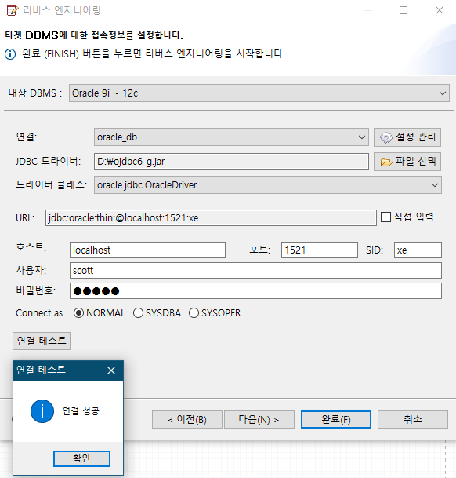The height and width of the screenshot is (478, 456).
Task: Proceed with 다음(N) > button
Action: tap(259, 419)
